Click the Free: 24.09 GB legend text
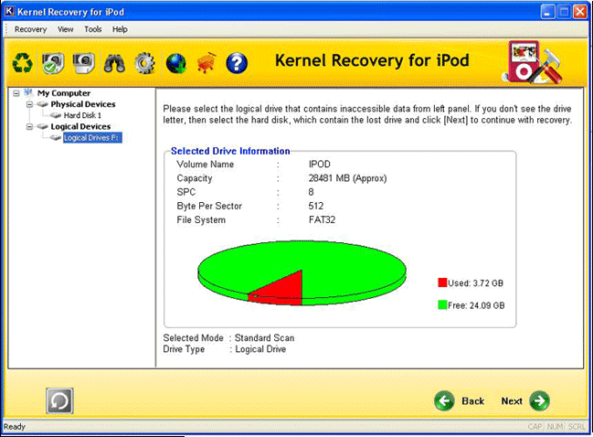This screenshot has width=593, height=437. click(x=476, y=305)
